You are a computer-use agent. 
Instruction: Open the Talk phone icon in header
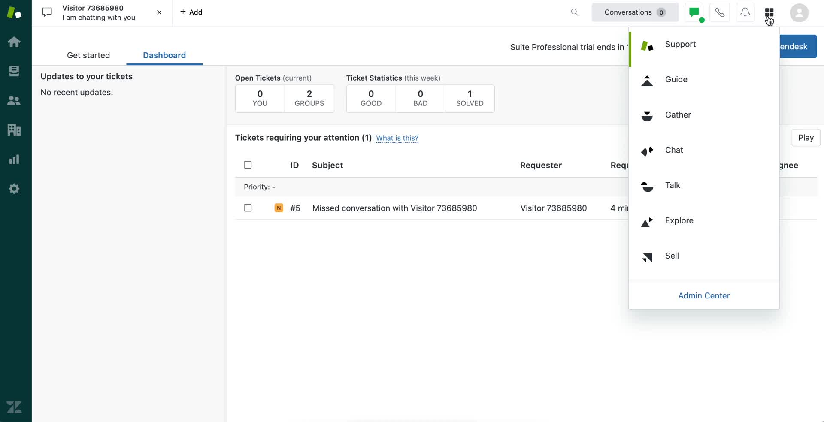tap(720, 12)
